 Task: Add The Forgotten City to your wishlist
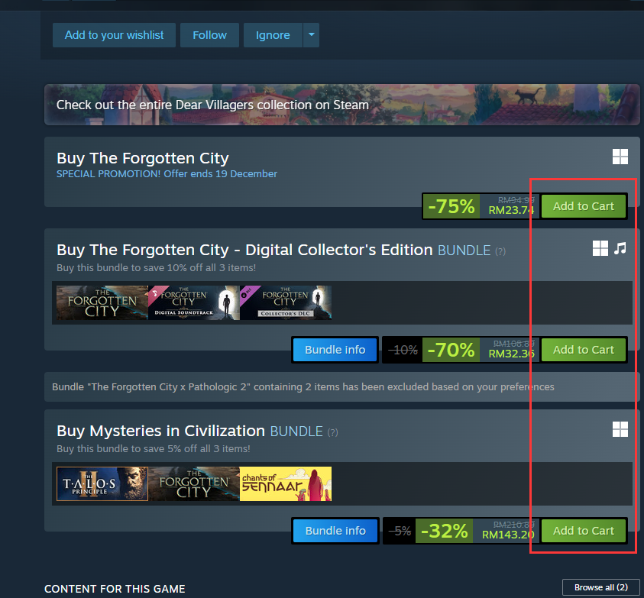pos(114,35)
